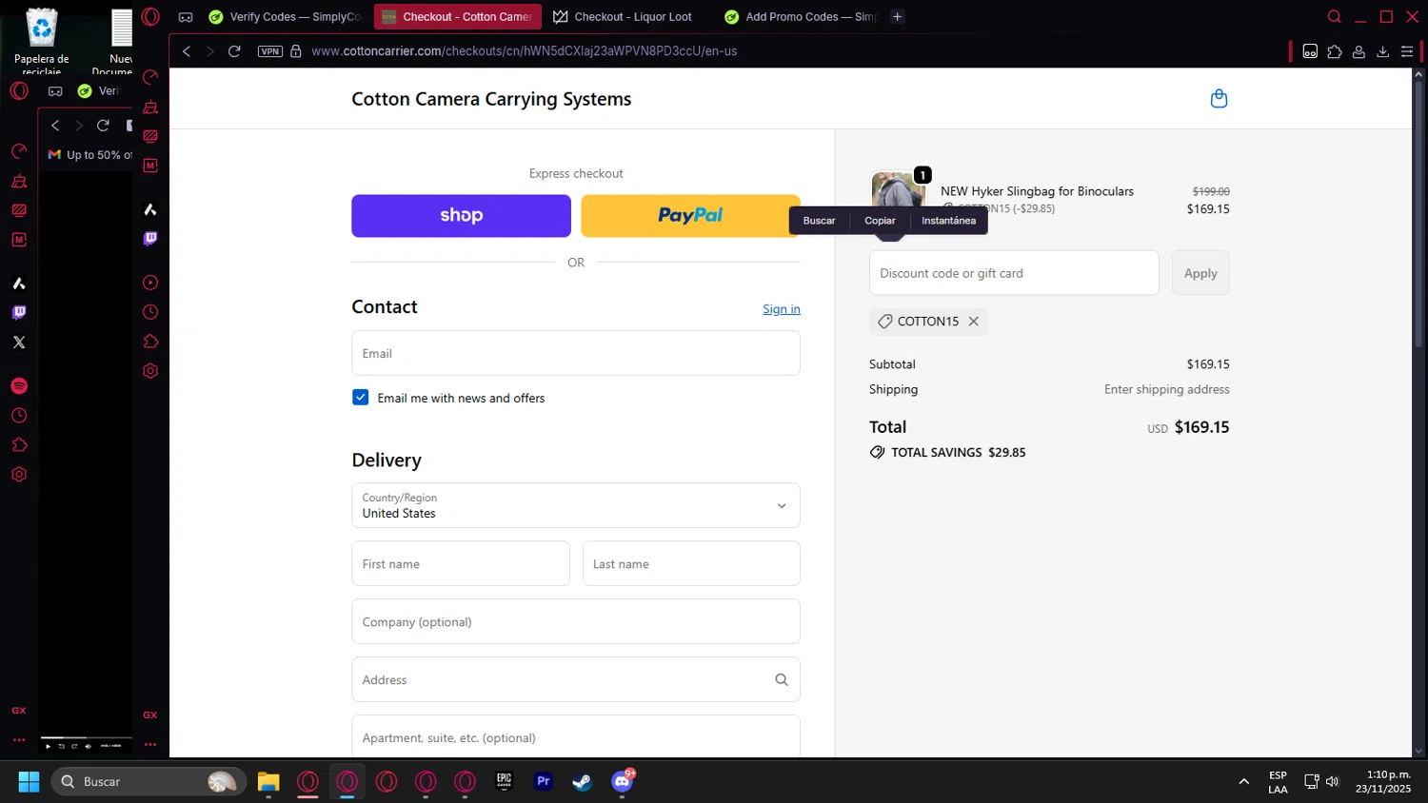Open File Explorer from the taskbar
The image size is (1428, 803).
point(268,781)
